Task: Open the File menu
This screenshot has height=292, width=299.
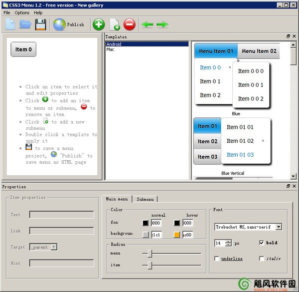Action: (7, 13)
